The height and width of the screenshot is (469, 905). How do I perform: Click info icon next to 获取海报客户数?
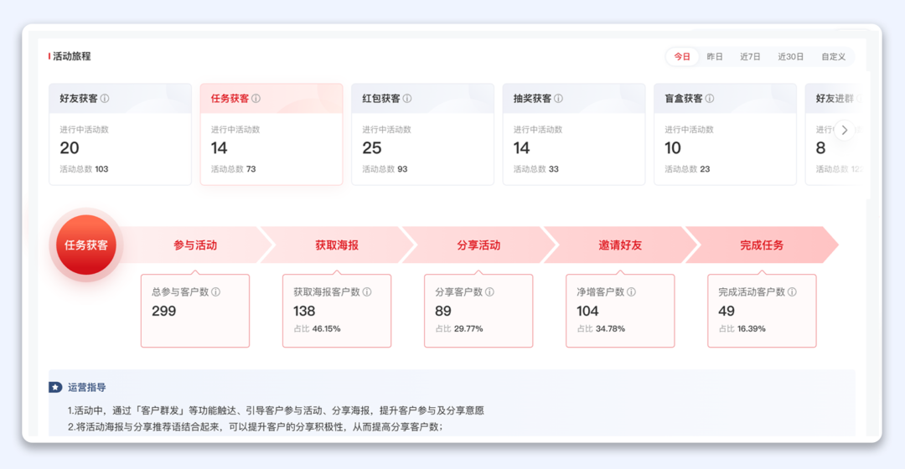coord(367,292)
